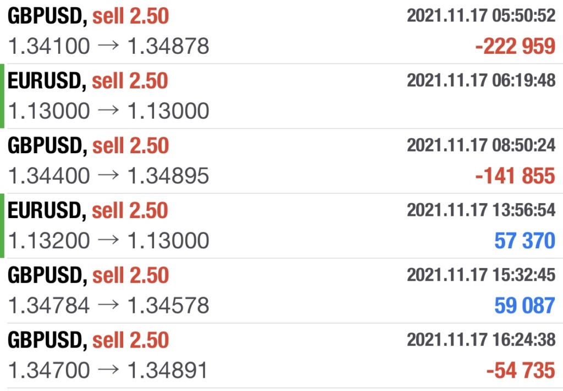Click the green marker beside EURUSD 1.13000 trade
This screenshot has width=563, height=391.
tap(2, 96)
